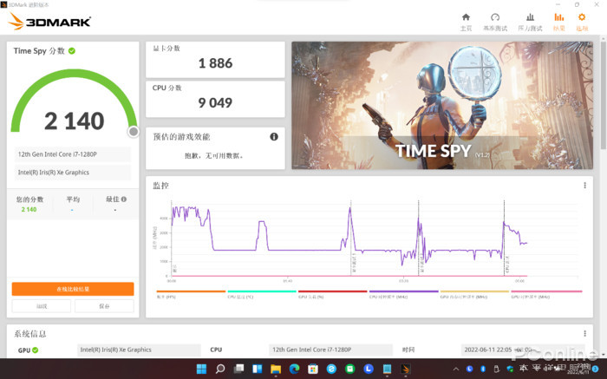
Task: Open Task View on the taskbar
Action: tap(238, 369)
